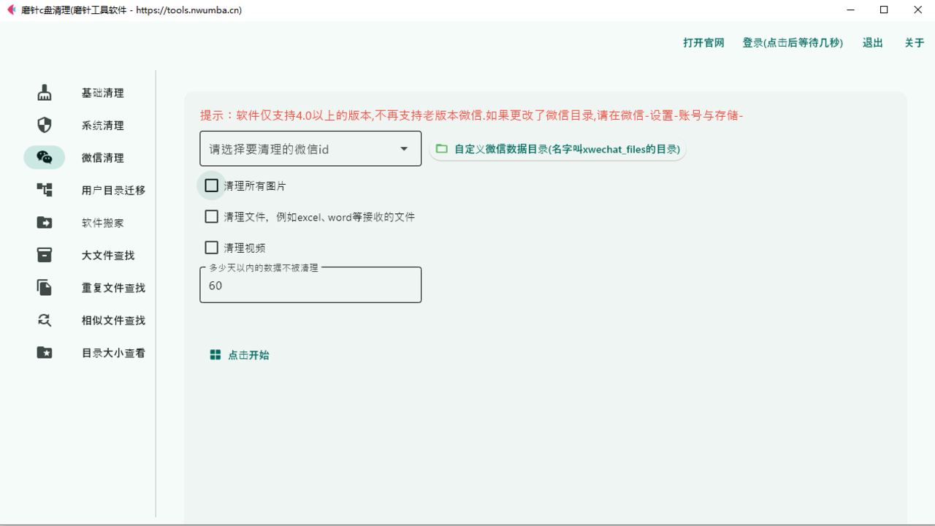Switch to 系统清理 section
The height and width of the screenshot is (526, 935).
pyautogui.click(x=103, y=125)
